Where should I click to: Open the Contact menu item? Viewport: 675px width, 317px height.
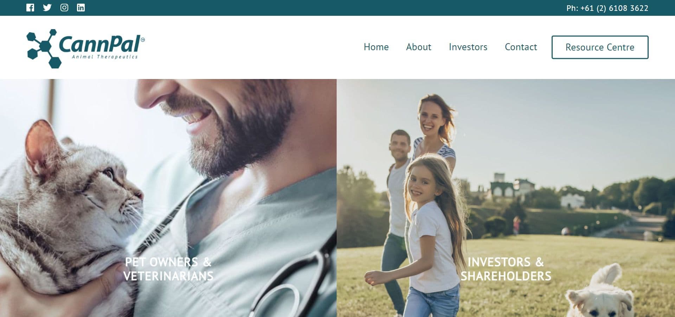(x=521, y=47)
